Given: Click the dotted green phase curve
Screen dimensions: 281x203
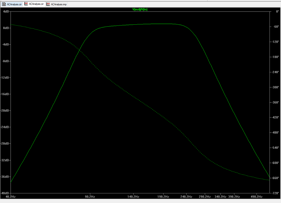Looking at the screenshot, I should [133, 97].
